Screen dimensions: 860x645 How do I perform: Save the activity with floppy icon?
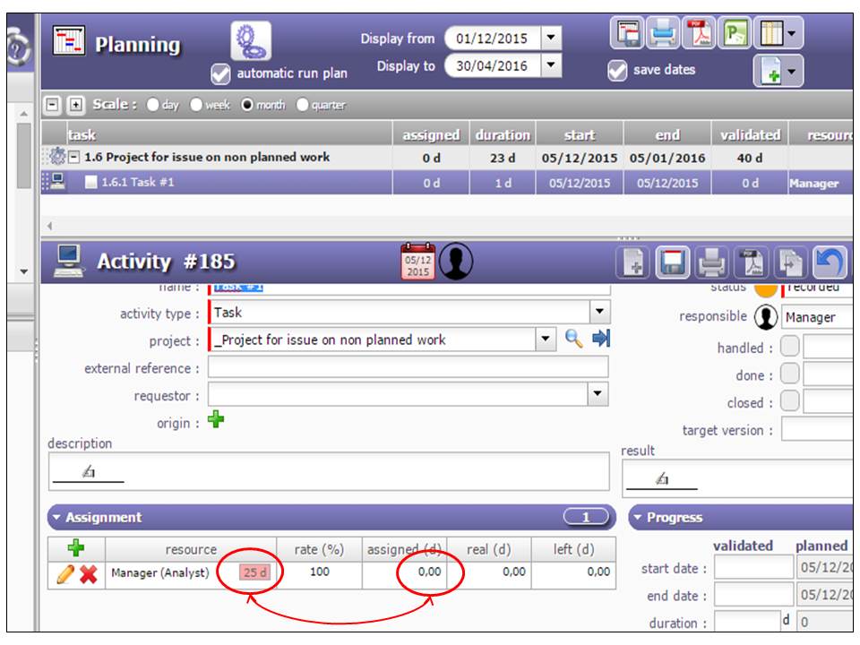pyautogui.click(x=673, y=262)
